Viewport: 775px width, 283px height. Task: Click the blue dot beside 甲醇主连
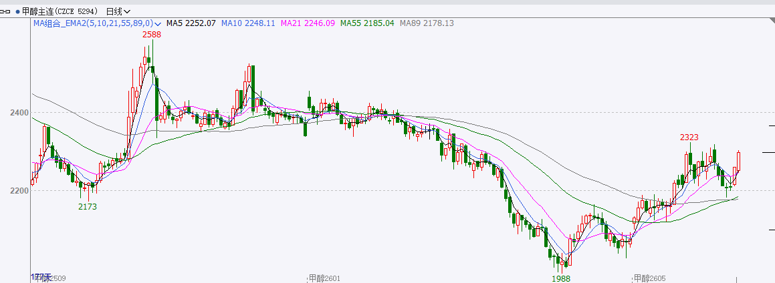(x=17, y=11)
